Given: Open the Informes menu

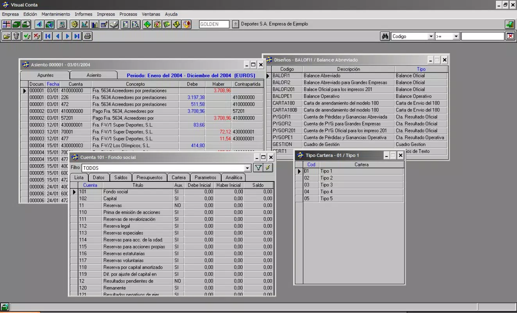Looking at the screenshot, I should [x=84, y=14].
